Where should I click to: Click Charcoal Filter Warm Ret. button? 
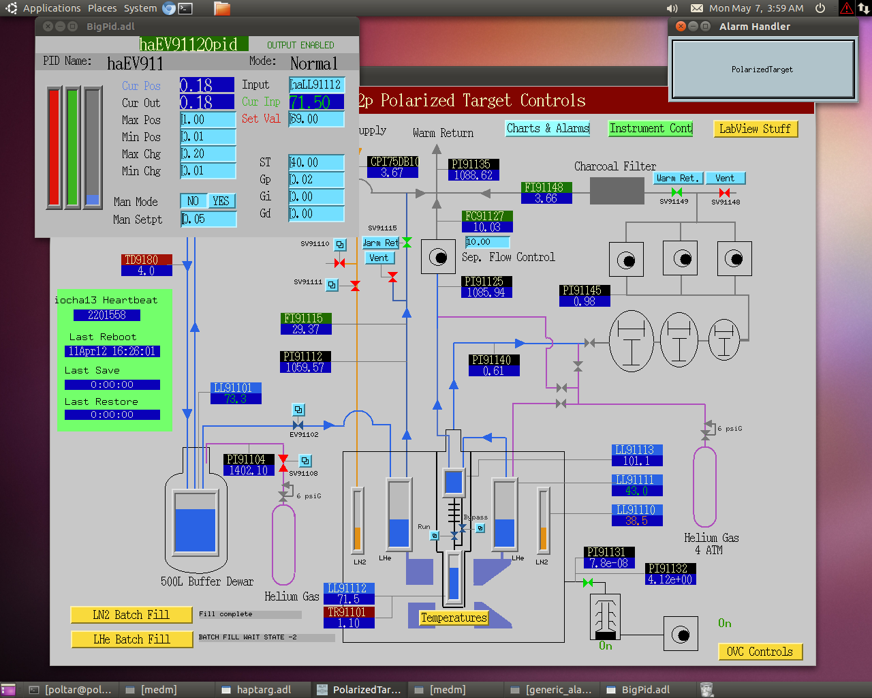(678, 178)
